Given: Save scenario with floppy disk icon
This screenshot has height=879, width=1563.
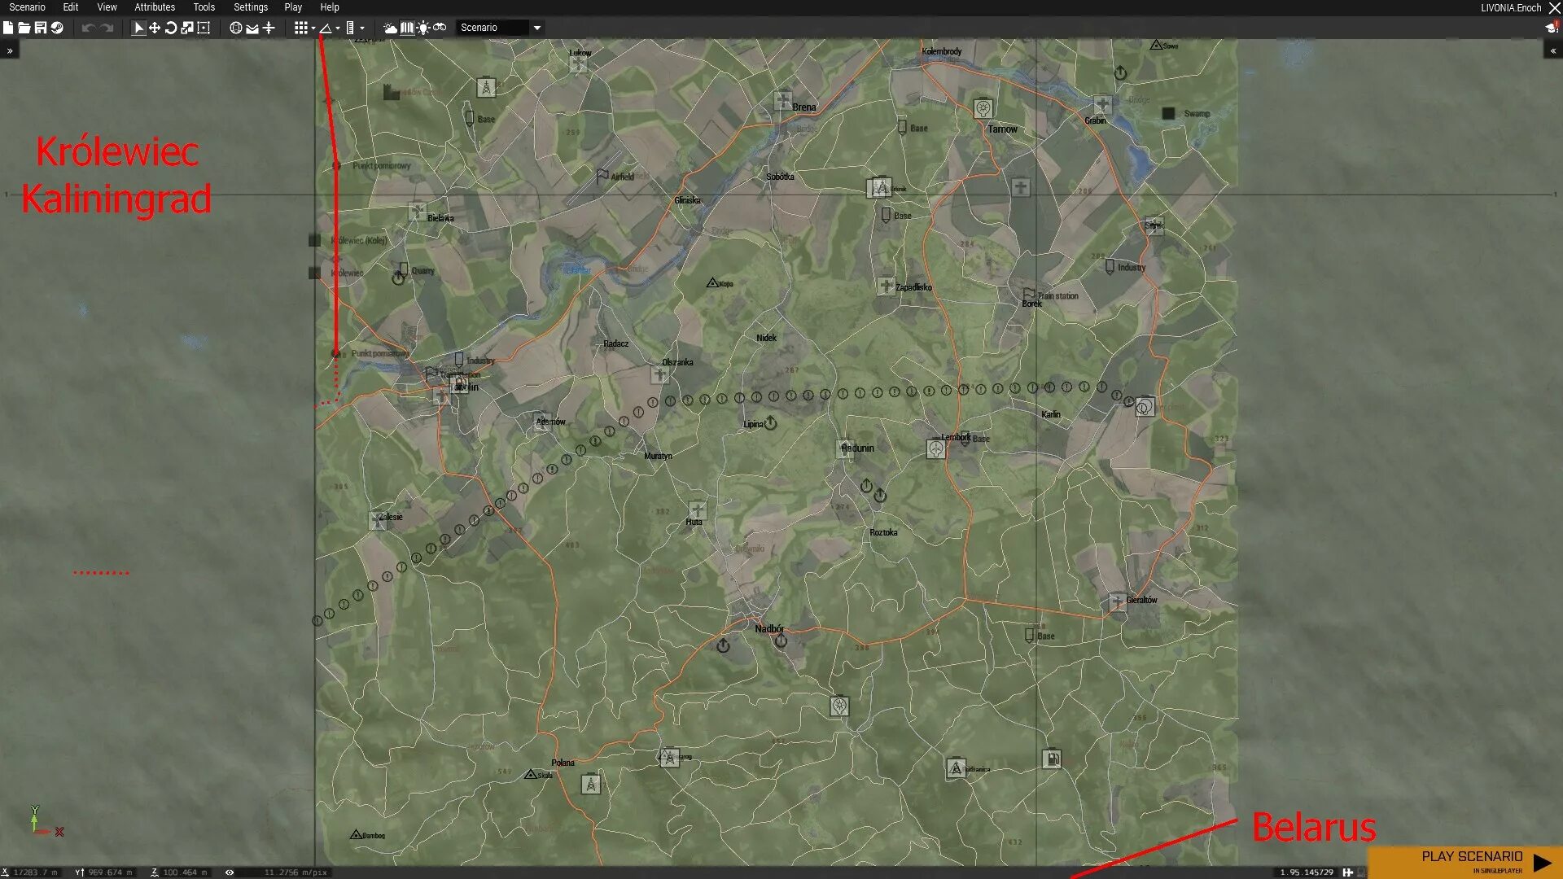Looking at the screenshot, I should click(41, 28).
